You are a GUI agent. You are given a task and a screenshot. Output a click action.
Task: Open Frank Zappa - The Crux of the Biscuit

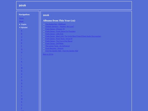pos(59,41)
